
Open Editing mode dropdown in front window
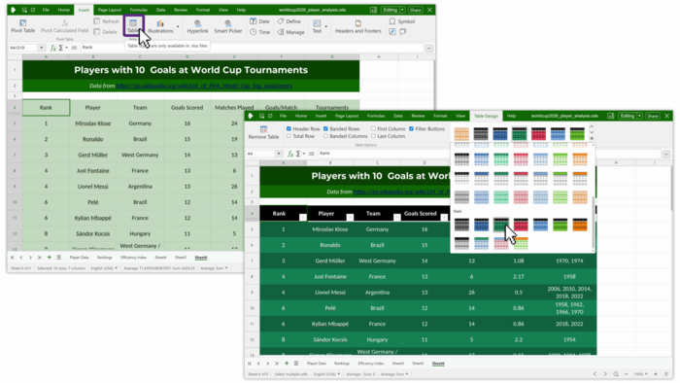[639, 116]
